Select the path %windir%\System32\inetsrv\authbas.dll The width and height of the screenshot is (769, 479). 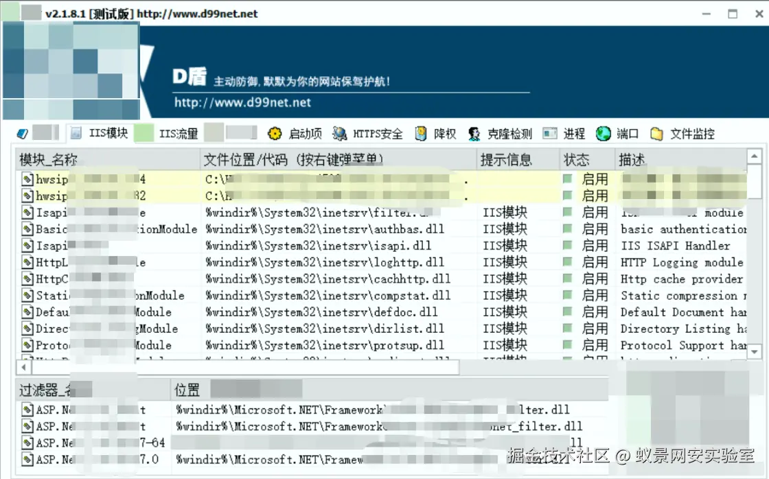[325, 229]
